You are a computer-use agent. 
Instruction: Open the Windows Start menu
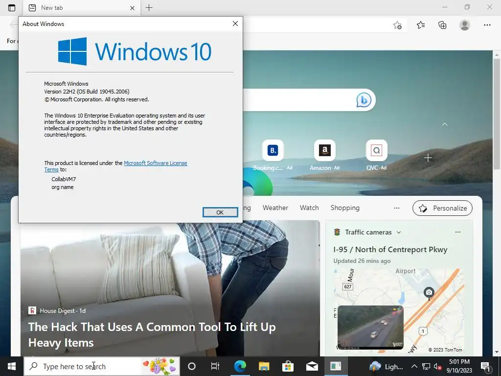click(12, 366)
